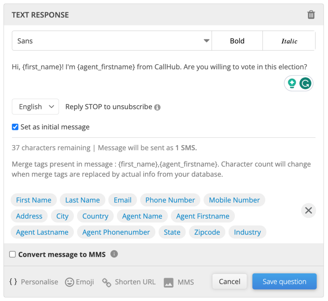Click Save question button
Screen dimensions: 328x301
click(x=284, y=282)
